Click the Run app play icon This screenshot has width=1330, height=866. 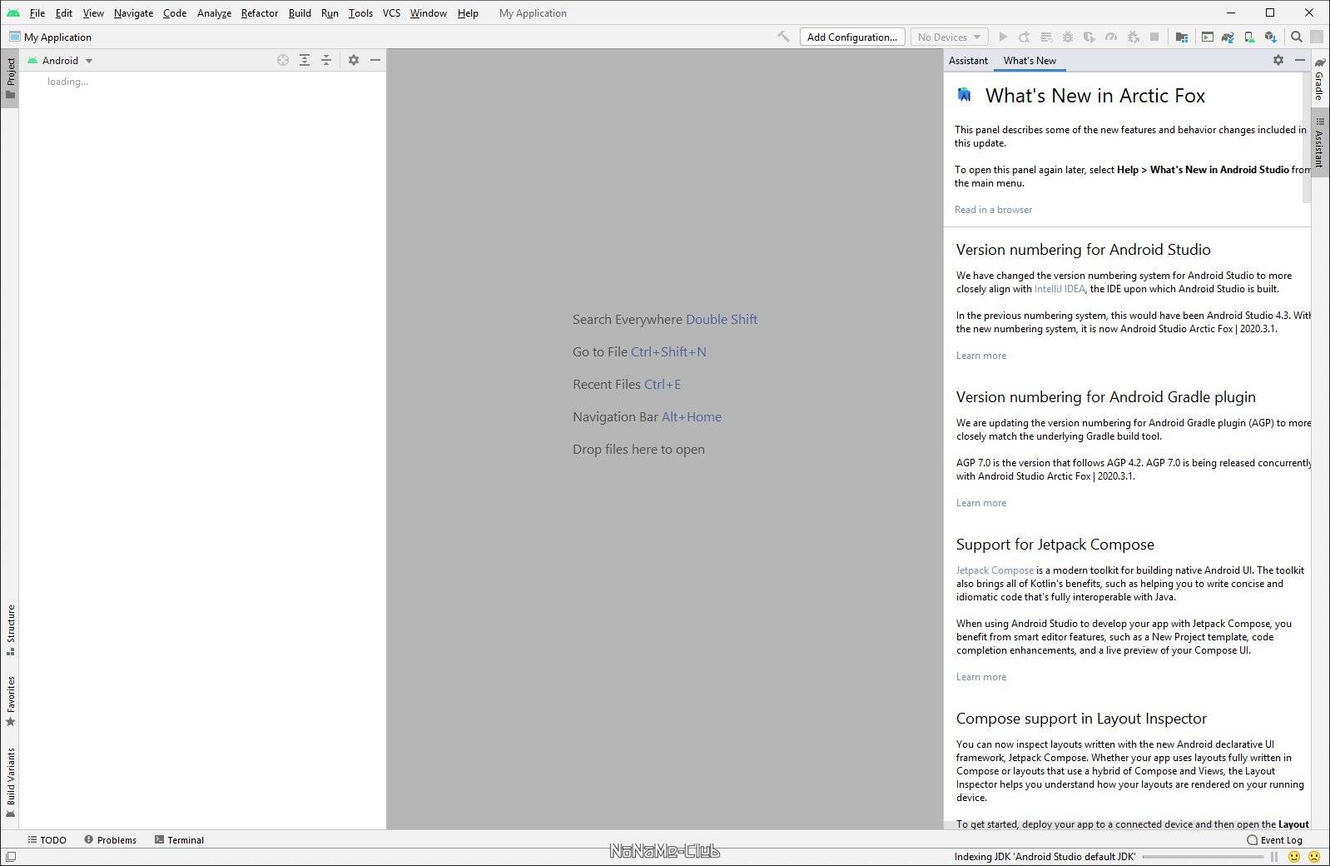[x=1003, y=37]
